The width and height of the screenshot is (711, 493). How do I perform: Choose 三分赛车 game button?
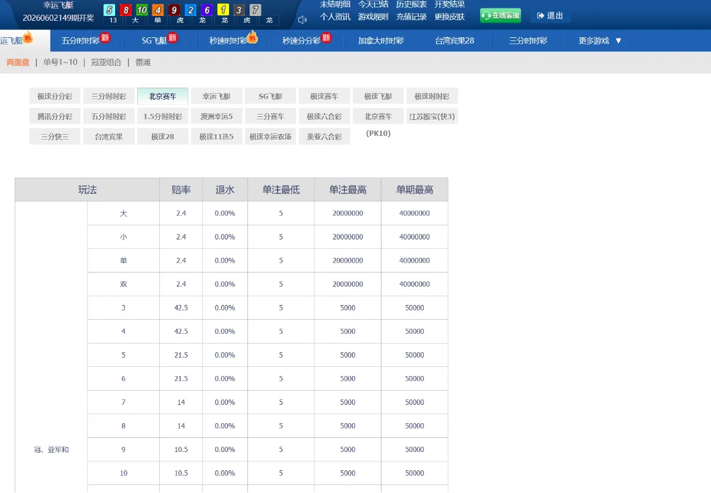271,116
